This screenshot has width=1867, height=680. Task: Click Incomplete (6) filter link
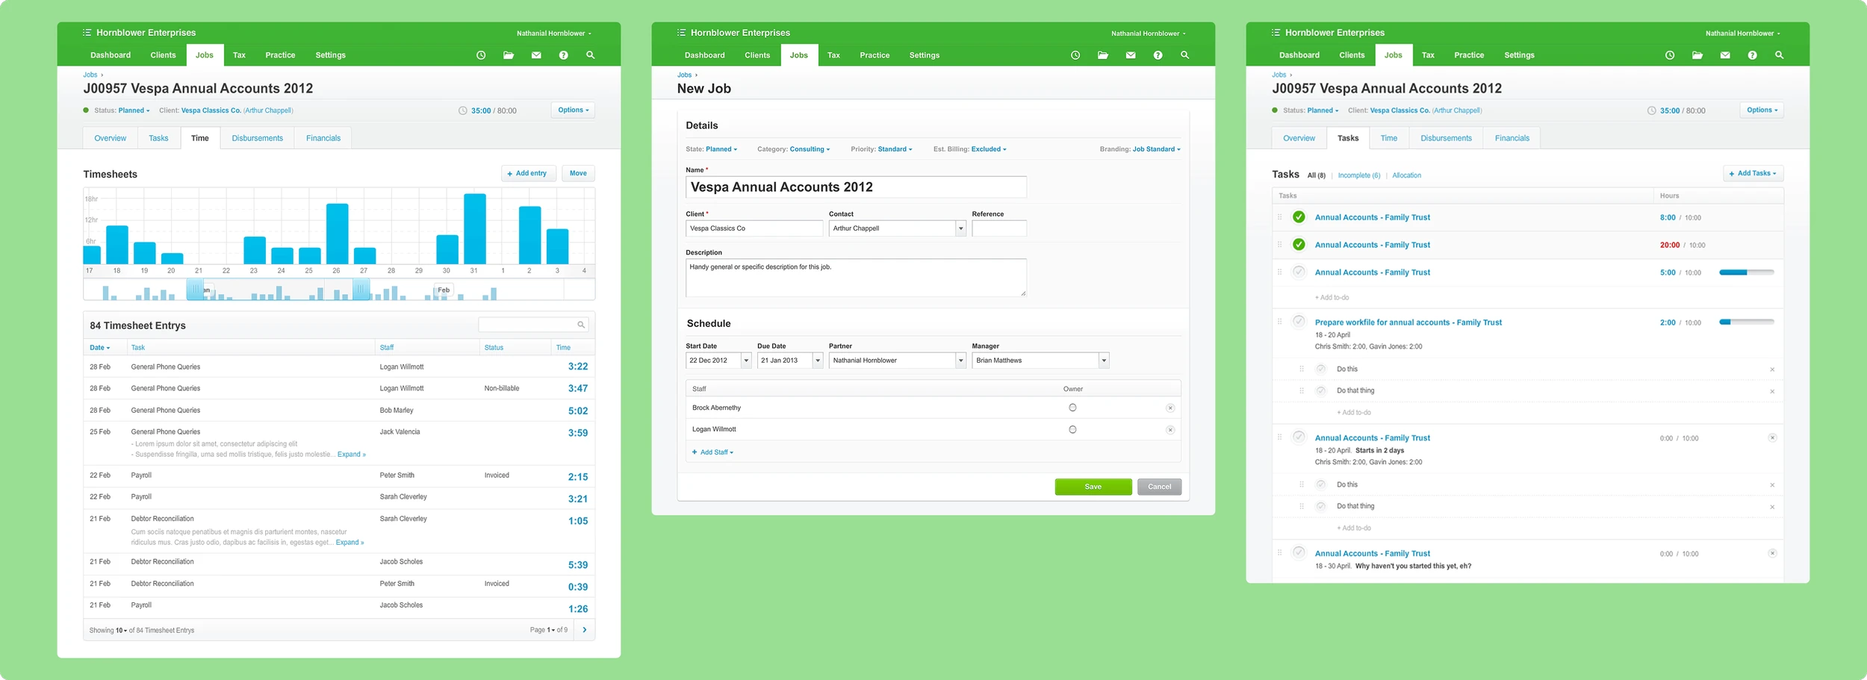pos(1359,175)
